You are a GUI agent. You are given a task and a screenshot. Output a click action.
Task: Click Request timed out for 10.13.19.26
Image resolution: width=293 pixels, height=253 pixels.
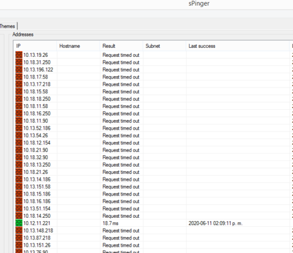coord(121,55)
